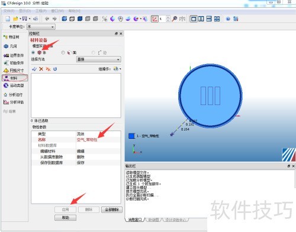
Task: Open the 窗口(W) menu
Action: tap(57, 11)
